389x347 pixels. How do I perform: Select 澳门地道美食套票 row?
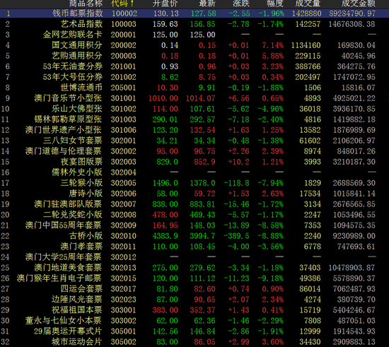point(68,268)
